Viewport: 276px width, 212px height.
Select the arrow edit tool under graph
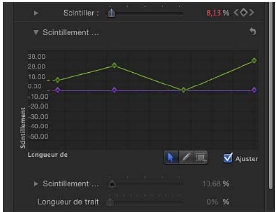(171, 157)
